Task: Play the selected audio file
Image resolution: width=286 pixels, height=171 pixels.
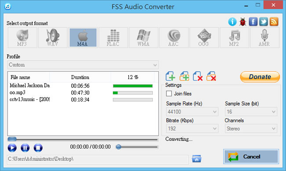Action: click(12, 148)
